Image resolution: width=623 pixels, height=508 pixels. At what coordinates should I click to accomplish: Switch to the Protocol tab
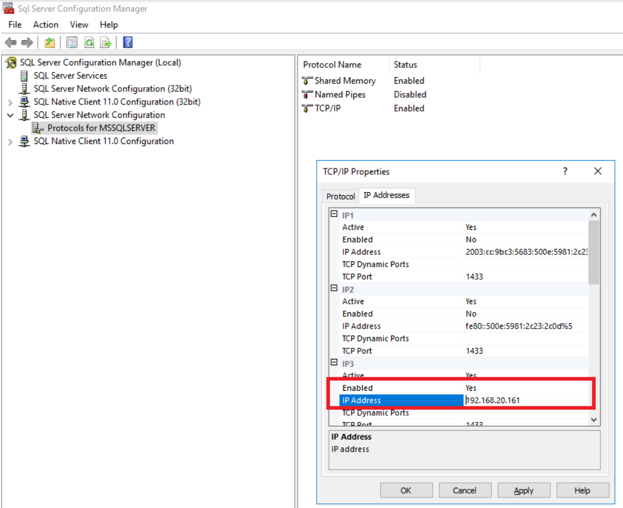click(x=341, y=196)
